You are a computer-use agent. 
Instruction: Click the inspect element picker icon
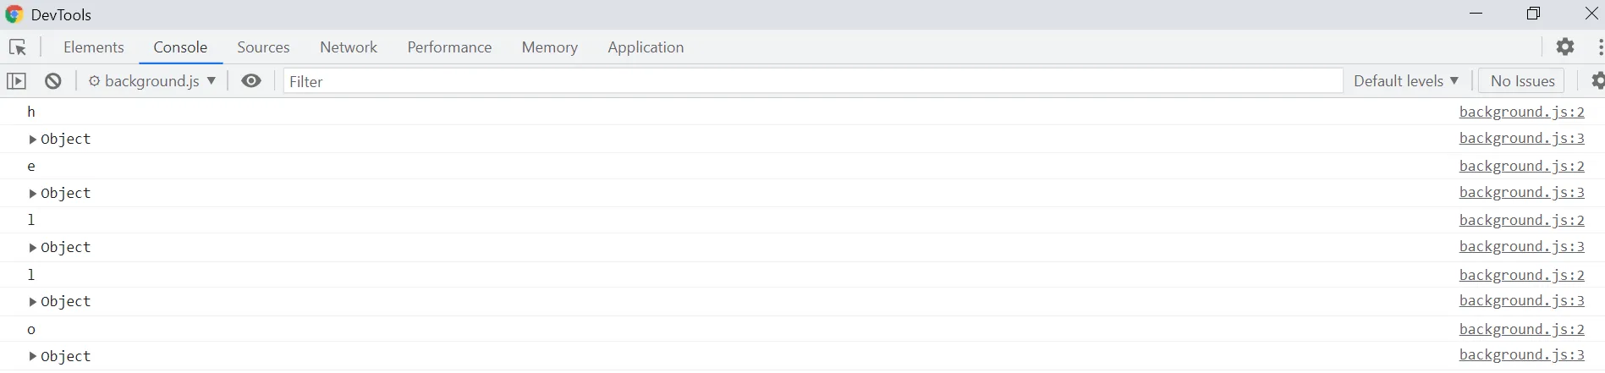17,47
